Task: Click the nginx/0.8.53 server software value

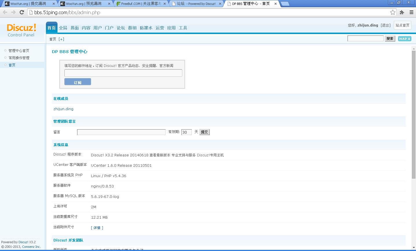Action: (x=102, y=186)
